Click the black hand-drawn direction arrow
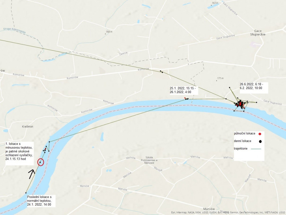The width and height of the screenshot is (286, 215). [x=31, y=174]
